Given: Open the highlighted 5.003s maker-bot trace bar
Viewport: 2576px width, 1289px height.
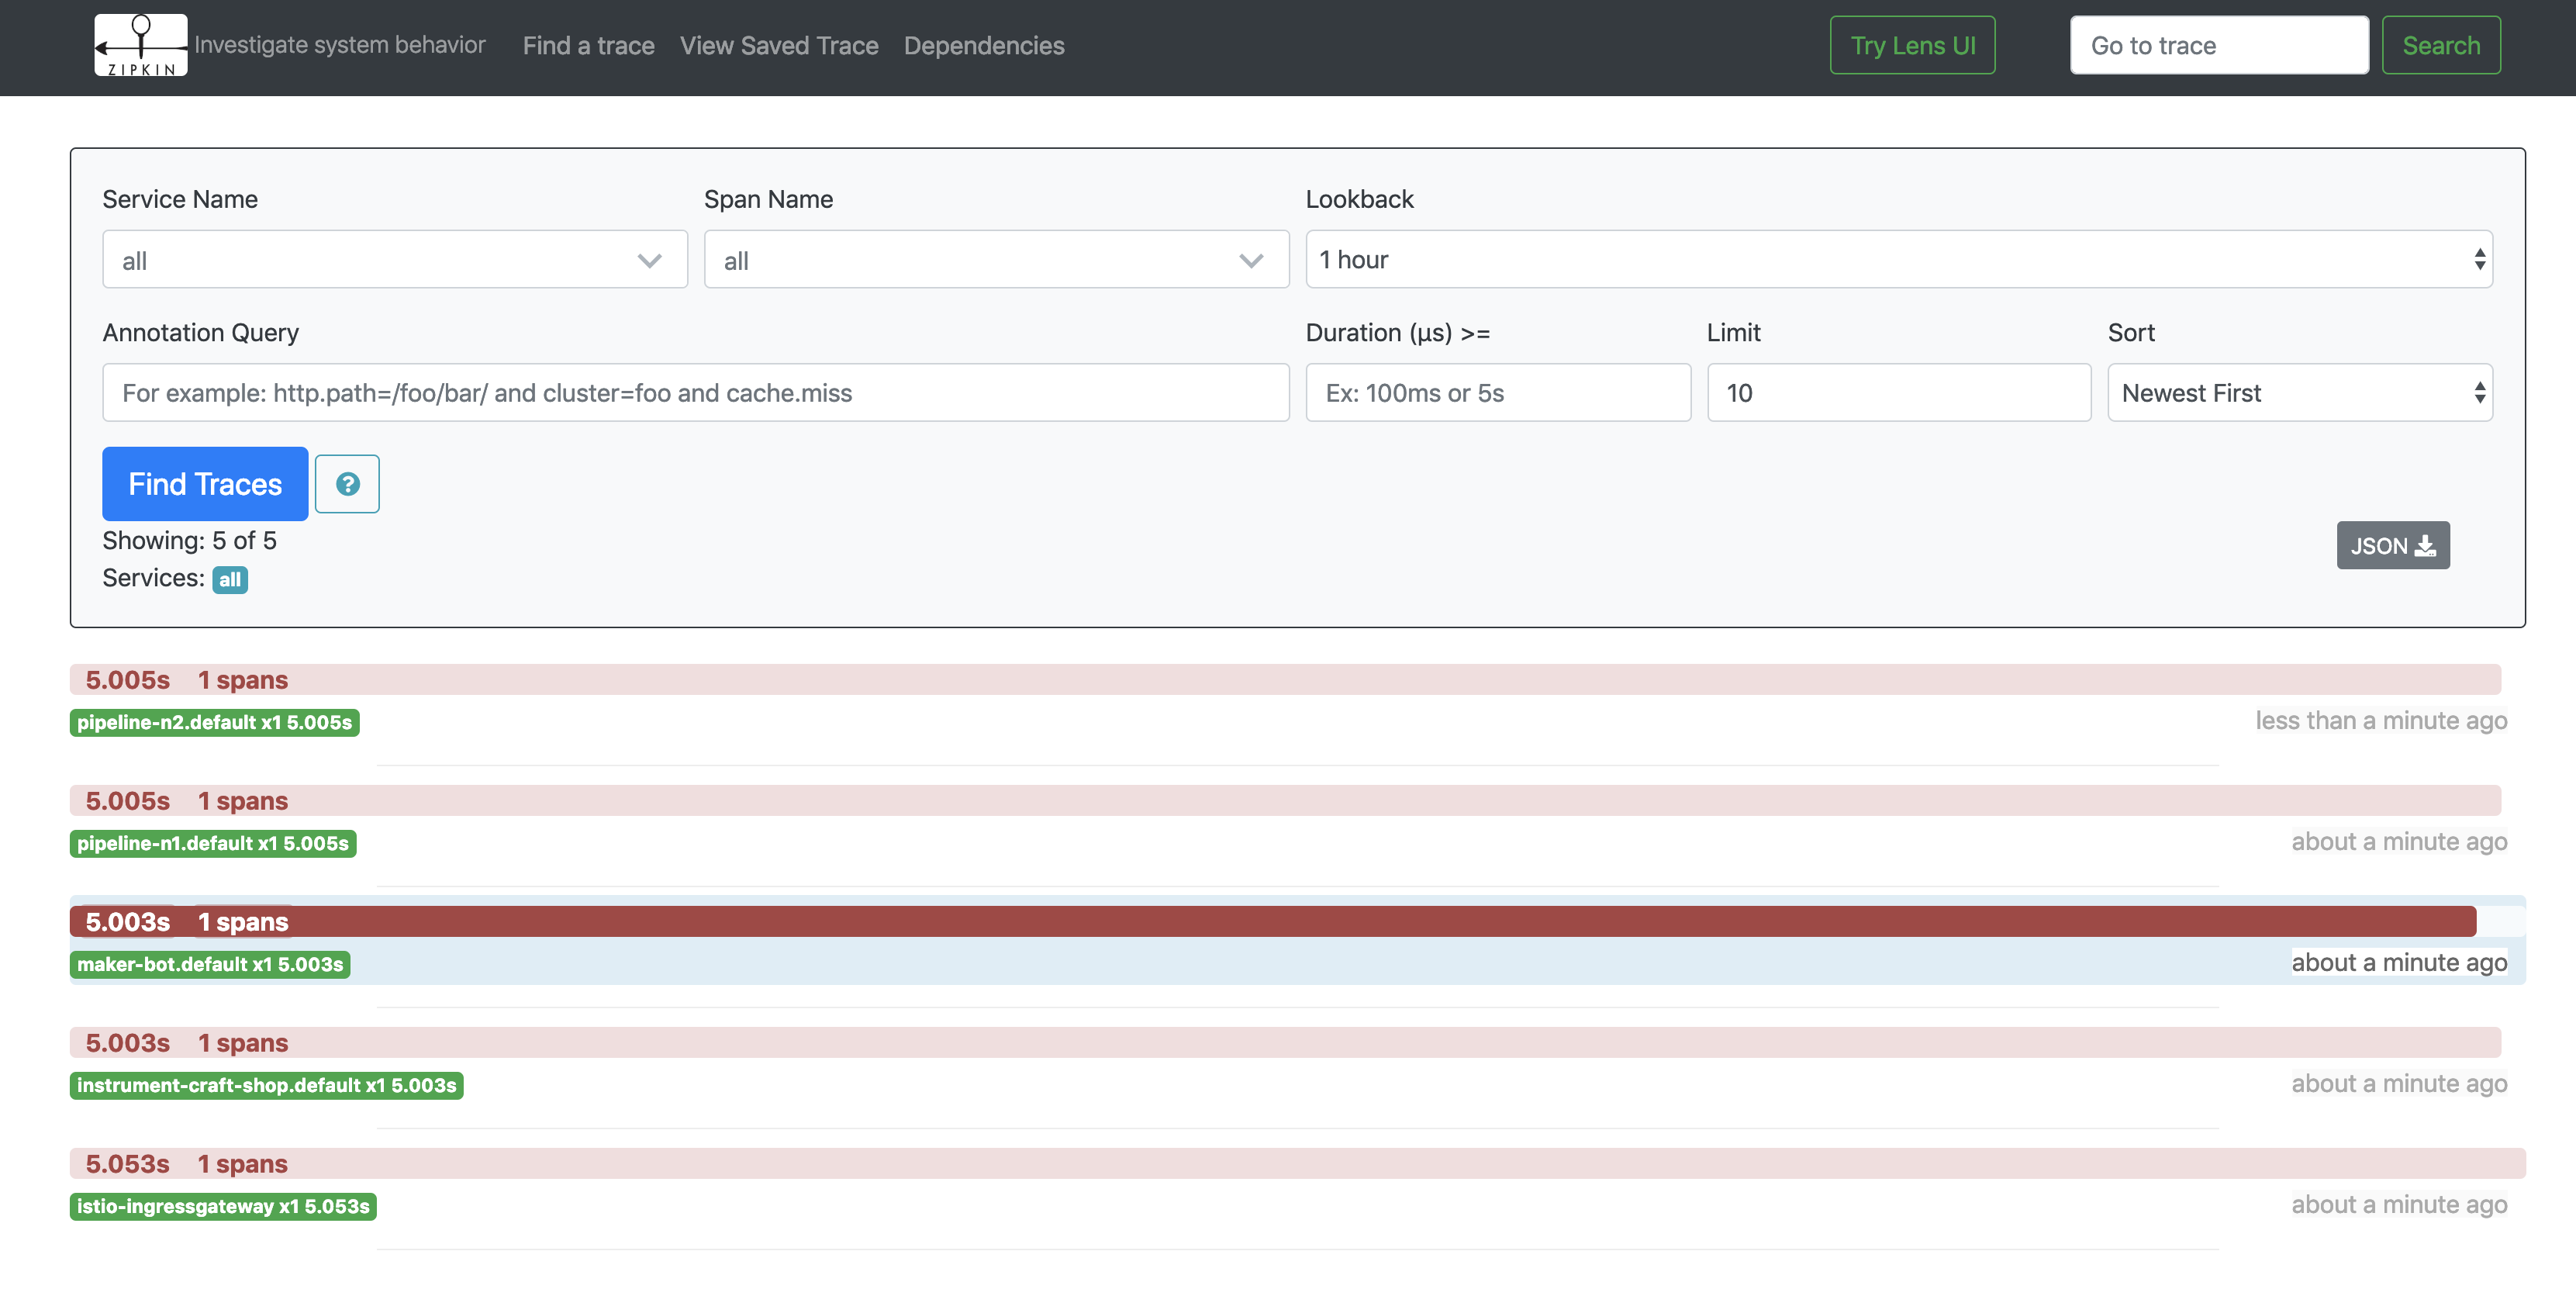Looking at the screenshot, I should [x=1272, y=922].
